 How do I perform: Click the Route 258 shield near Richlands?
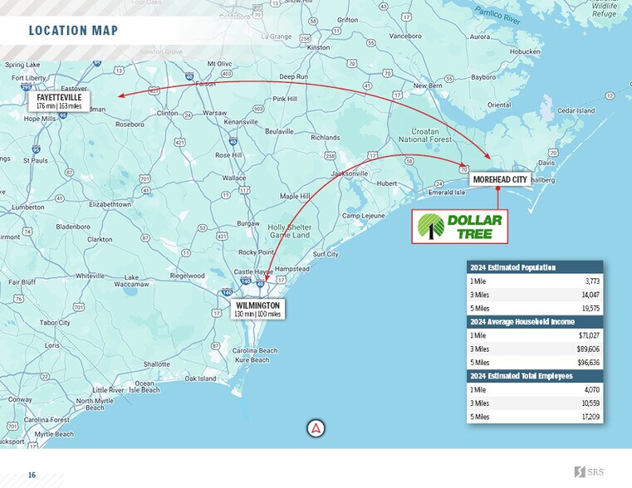pyautogui.click(x=331, y=155)
